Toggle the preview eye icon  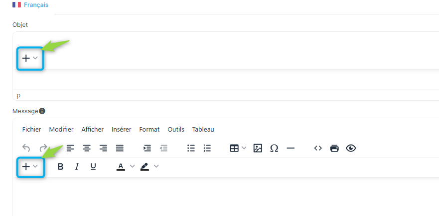tap(351, 148)
